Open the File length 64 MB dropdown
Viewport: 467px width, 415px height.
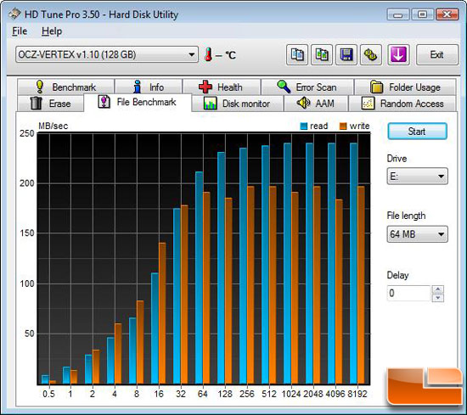click(417, 234)
